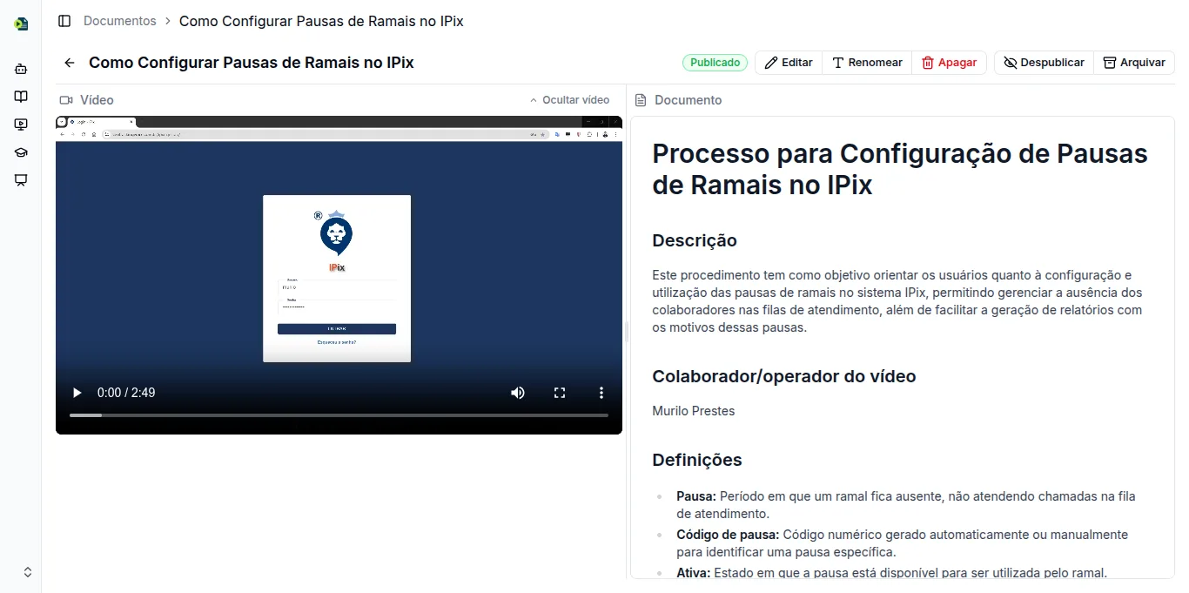1189x593 pixels.
Task: Mute the video player volume
Action: (518, 393)
